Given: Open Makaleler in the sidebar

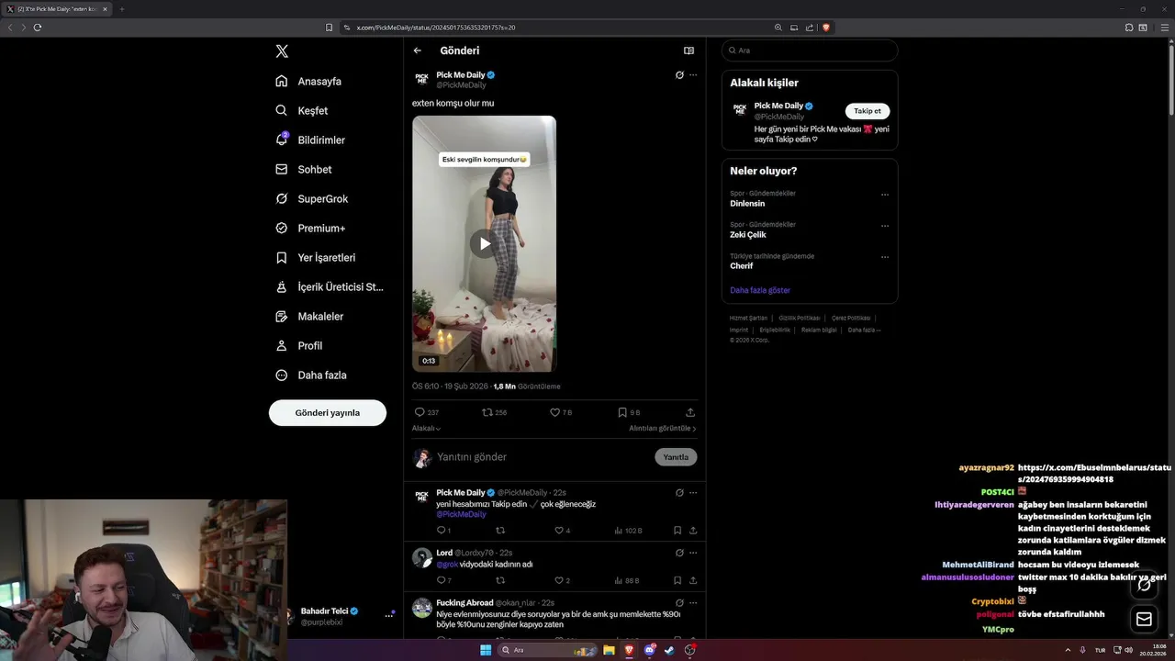Looking at the screenshot, I should pos(309,316).
